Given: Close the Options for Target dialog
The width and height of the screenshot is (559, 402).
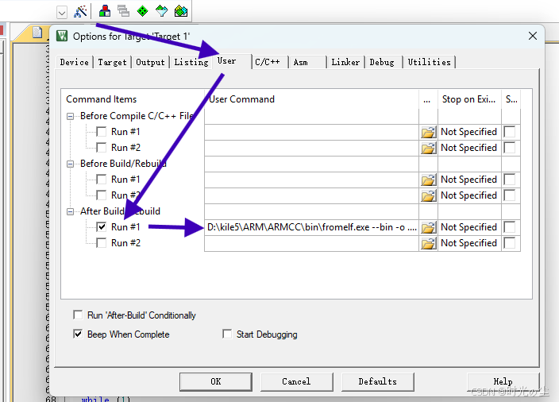Looking at the screenshot, I should (533, 36).
